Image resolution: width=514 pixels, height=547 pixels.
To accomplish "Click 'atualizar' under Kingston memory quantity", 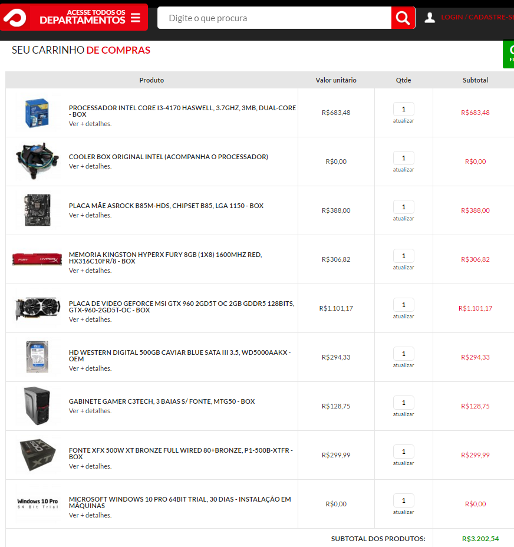I will pyautogui.click(x=404, y=268).
